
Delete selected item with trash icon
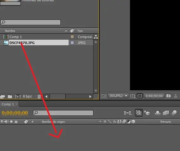[39, 96]
